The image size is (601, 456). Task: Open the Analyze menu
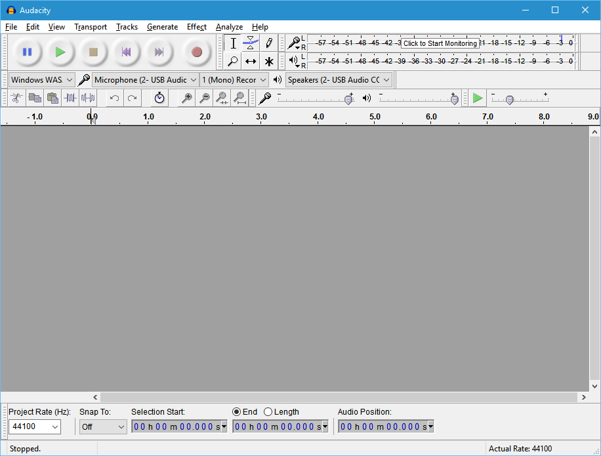(x=229, y=27)
